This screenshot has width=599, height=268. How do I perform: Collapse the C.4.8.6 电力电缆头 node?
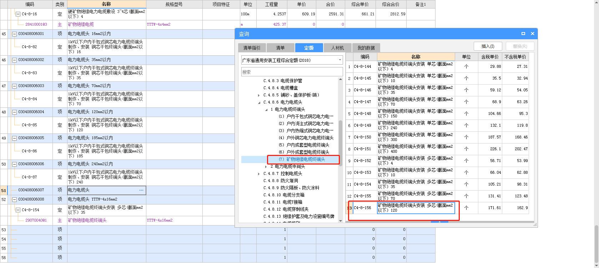pyautogui.click(x=259, y=102)
